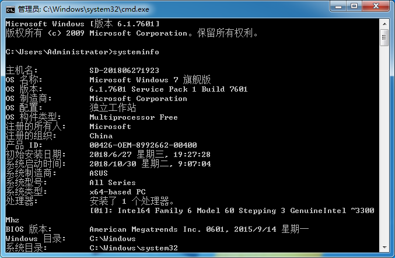The height and width of the screenshot is (258, 395).
Task: Click product ID '00426-OEM-8992662-00400'
Action: (x=143, y=145)
